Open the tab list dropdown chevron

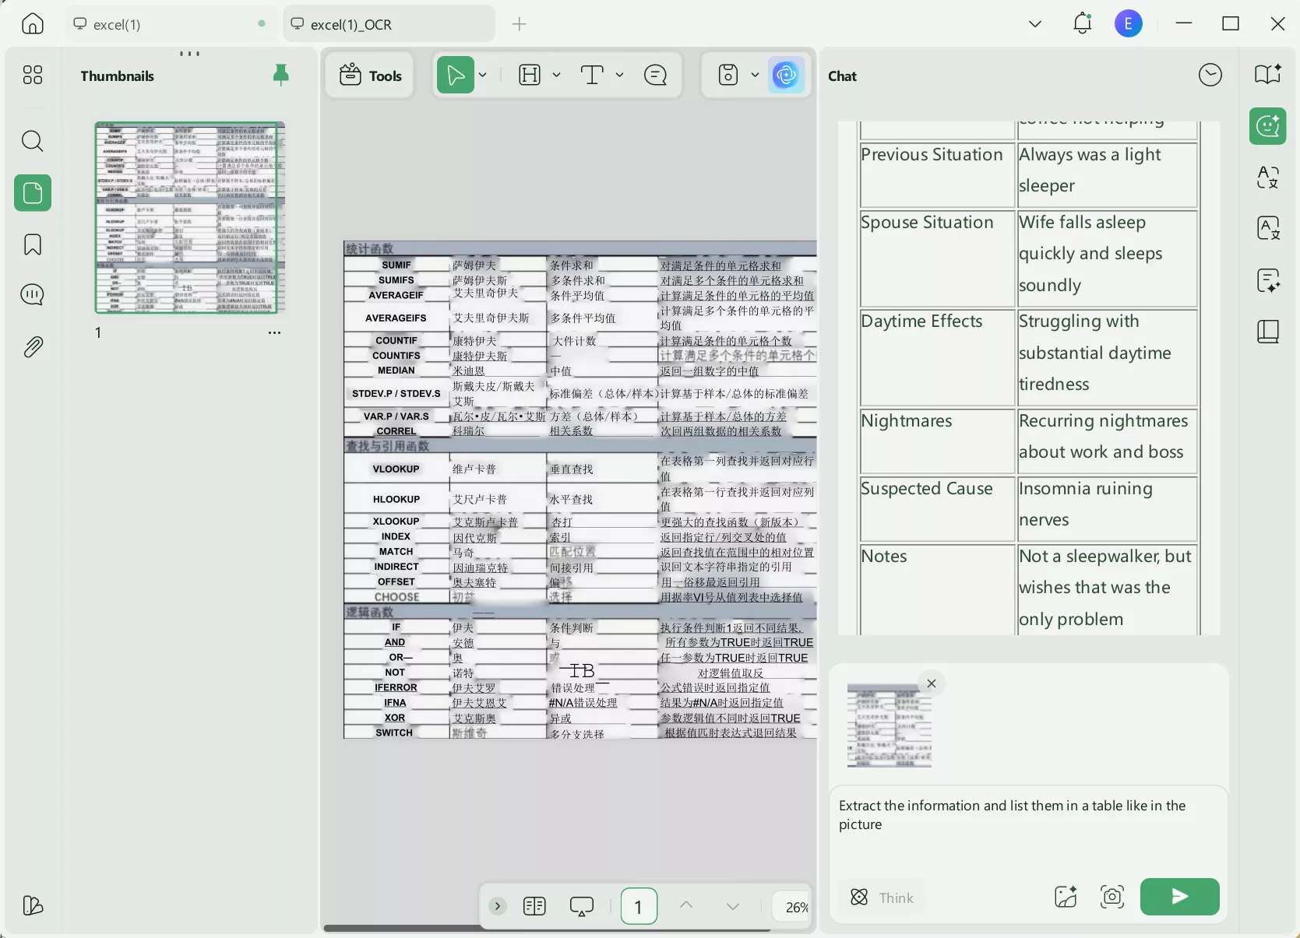(1034, 24)
